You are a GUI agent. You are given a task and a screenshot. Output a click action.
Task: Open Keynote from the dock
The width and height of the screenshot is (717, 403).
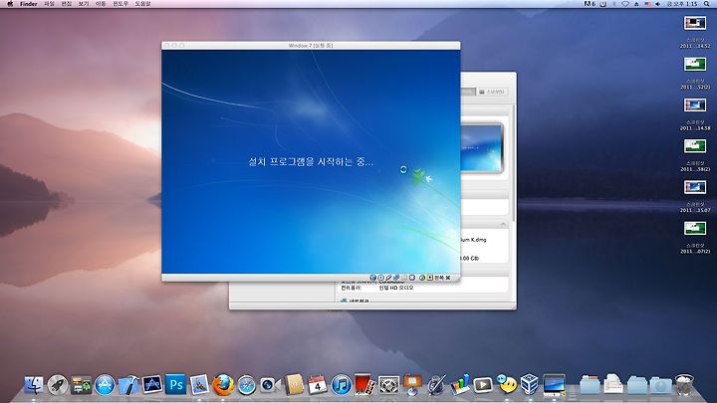coord(412,385)
